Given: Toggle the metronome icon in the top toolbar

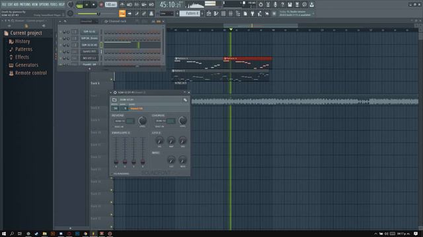Looking at the screenshot, I should [122, 5].
